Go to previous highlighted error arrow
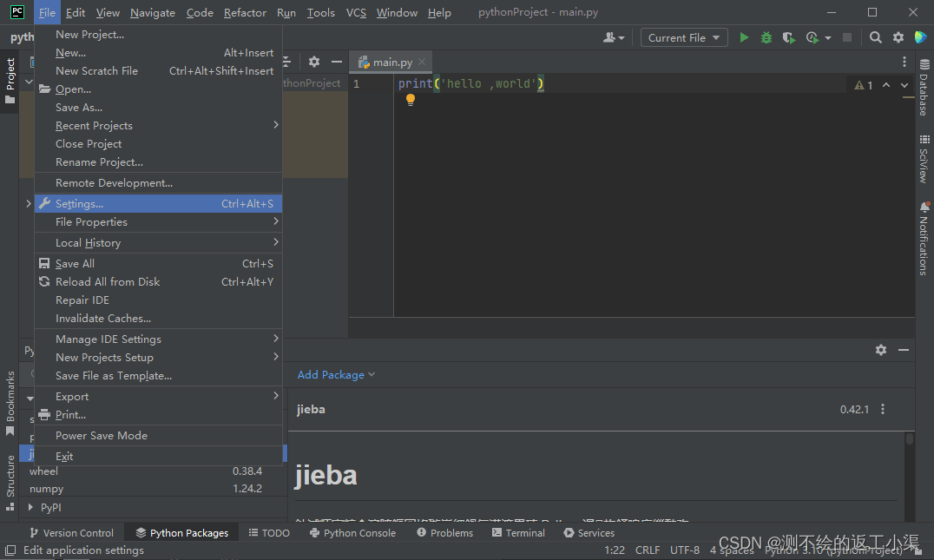The image size is (934, 560). point(886,85)
